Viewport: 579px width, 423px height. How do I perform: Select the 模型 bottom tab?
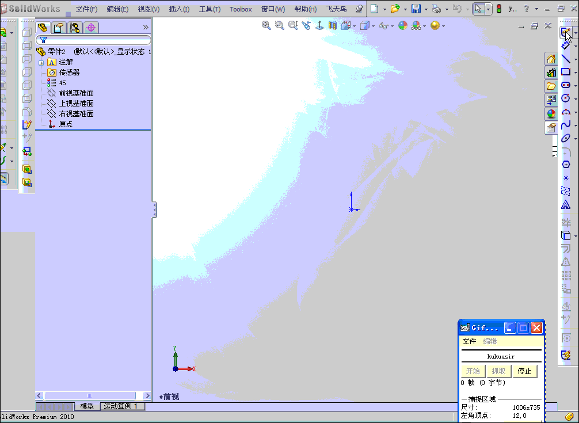click(x=87, y=406)
